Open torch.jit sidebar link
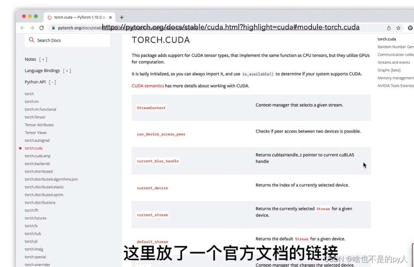This screenshot has height=267, width=414. point(31,241)
